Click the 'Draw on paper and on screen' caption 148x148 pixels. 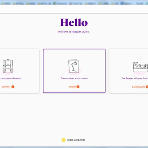point(74,78)
